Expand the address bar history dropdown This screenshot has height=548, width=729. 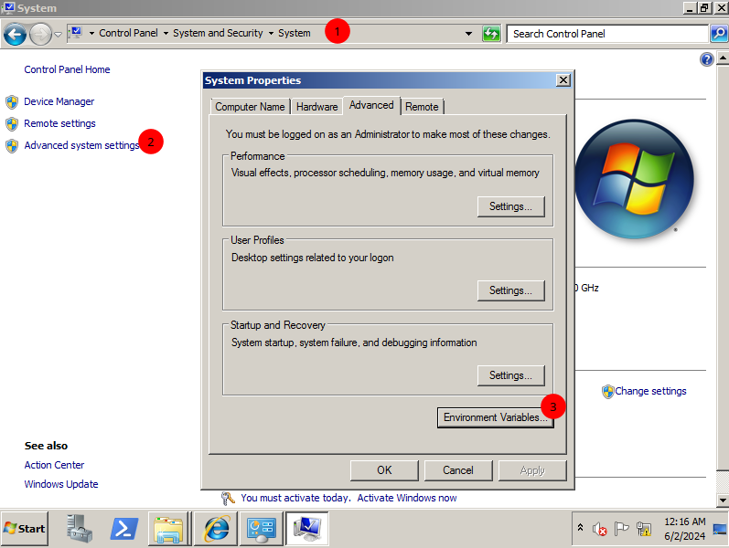(469, 34)
